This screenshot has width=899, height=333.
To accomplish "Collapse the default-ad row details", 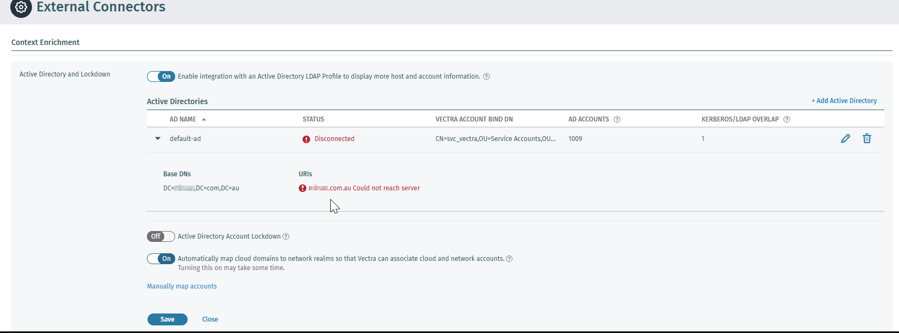I will click(158, 139).
